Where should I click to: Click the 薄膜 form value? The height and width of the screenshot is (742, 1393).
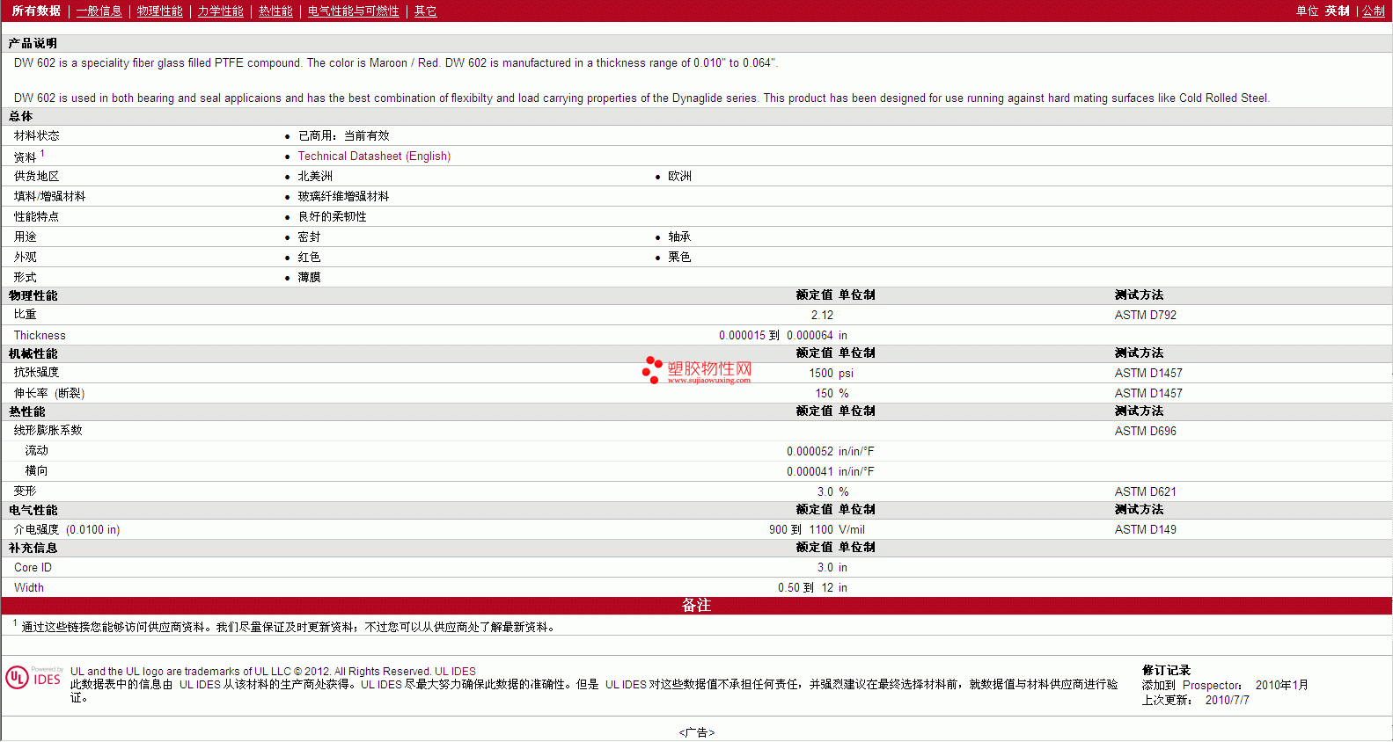point(309,277)
